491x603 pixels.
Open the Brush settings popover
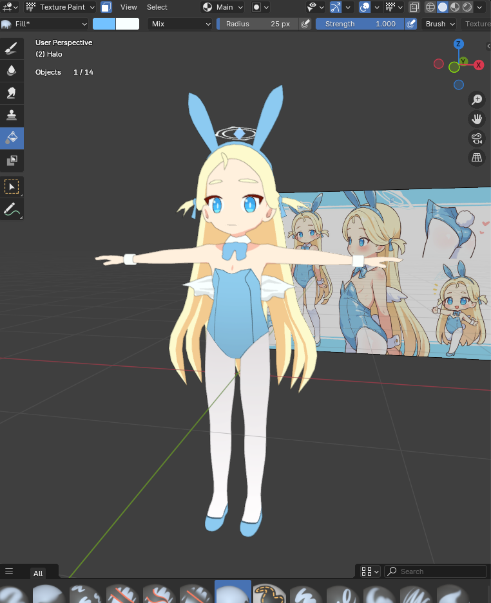439,24
